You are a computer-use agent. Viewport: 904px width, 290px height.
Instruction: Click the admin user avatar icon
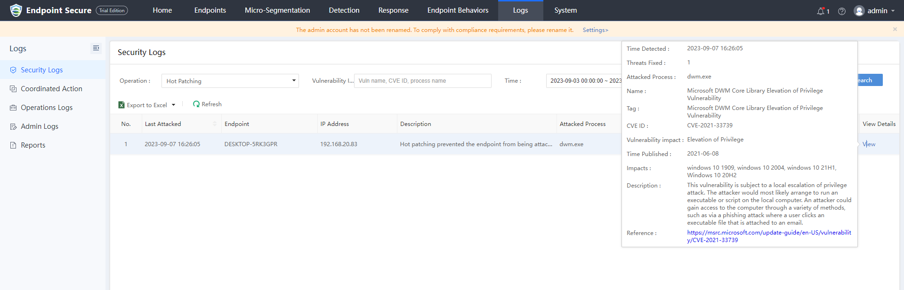pyautogui.click(x=859, y=11)
